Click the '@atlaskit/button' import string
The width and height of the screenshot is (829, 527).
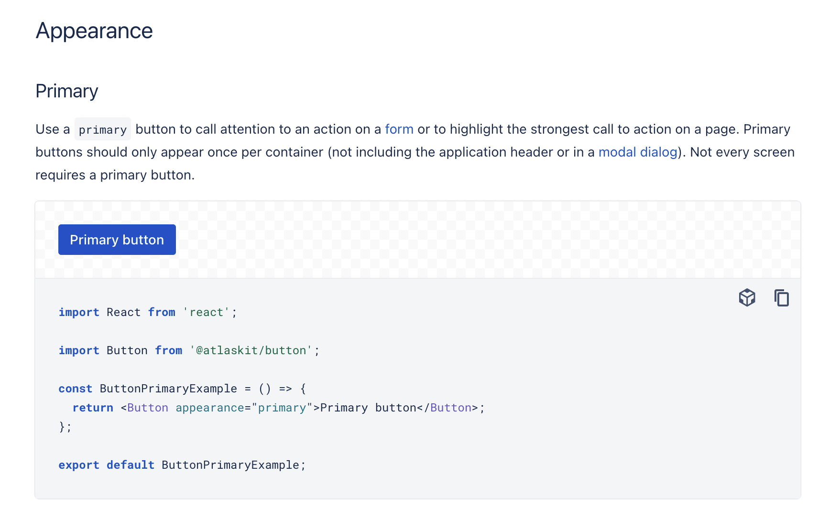click(x=251, y=350)
